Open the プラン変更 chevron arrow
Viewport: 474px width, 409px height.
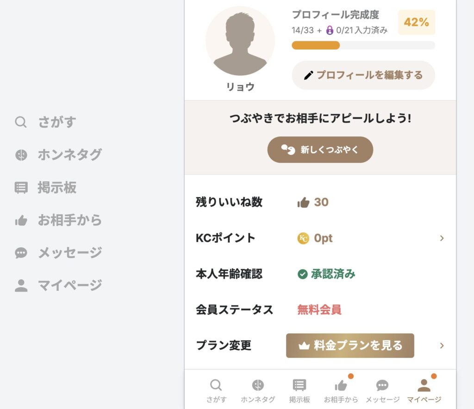click(x=442, y=345)
